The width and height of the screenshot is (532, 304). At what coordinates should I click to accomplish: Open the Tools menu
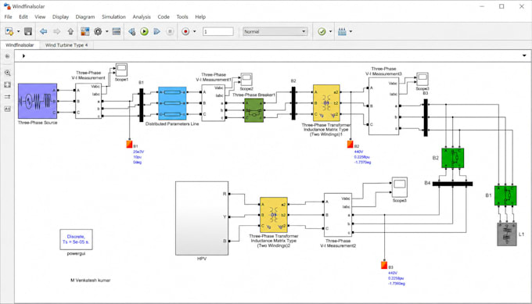pyautogui.click(x=182, y=16)
